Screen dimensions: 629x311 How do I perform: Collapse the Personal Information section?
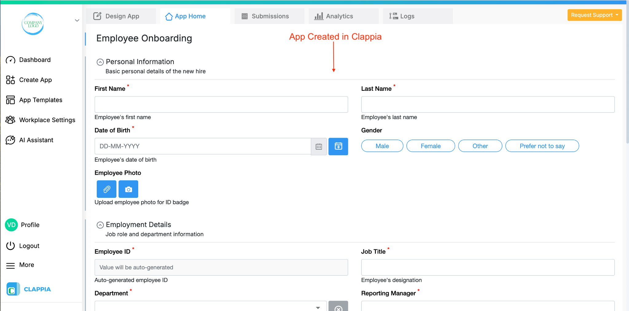point(100,62)
